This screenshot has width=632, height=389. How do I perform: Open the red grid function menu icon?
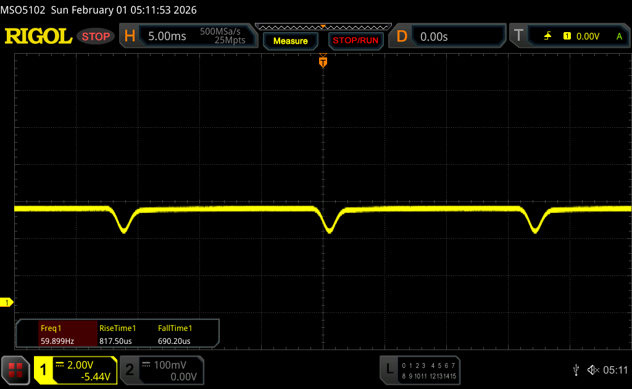[x=15, y=370]
